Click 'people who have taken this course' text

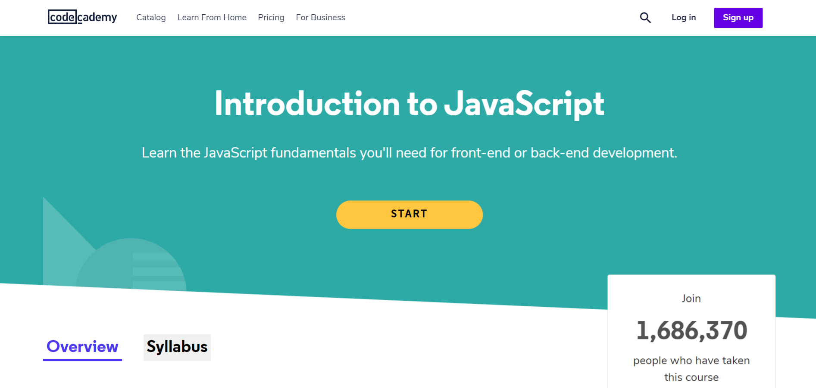pyautogui.click(x=691, y=369)
